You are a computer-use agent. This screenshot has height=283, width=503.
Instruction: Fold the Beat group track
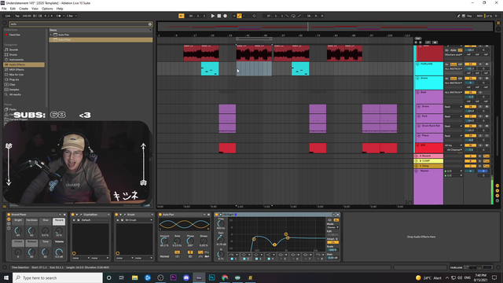pyautogui.click(x=417, y=93)
